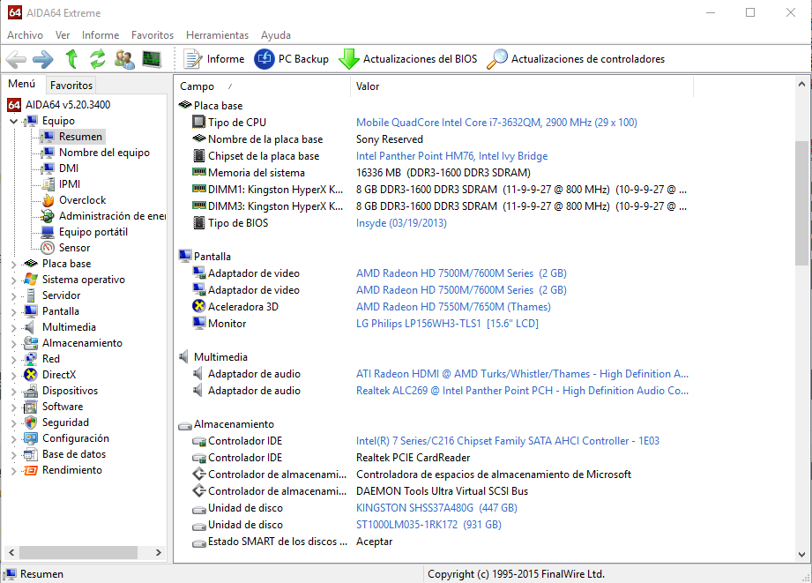
Task: Select Overclock under Equipo
Action: (x=82, y=200)
